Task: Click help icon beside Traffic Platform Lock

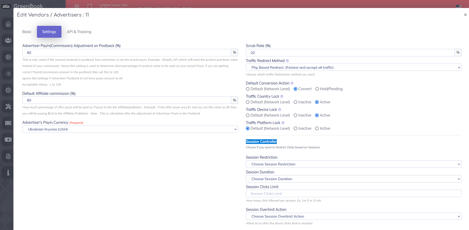Action: coord(283,123)
